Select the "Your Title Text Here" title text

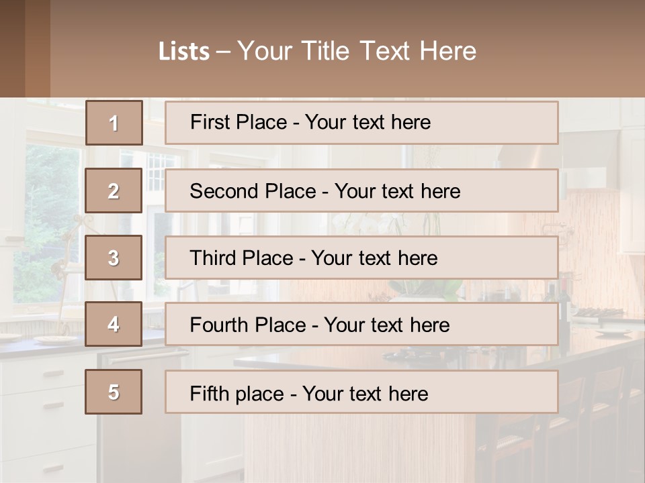[357, 51]
